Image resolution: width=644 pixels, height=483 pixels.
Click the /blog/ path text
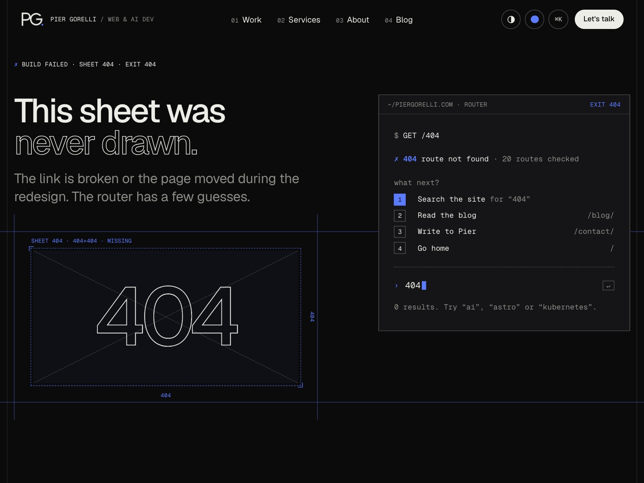click(x=601, y=215)
